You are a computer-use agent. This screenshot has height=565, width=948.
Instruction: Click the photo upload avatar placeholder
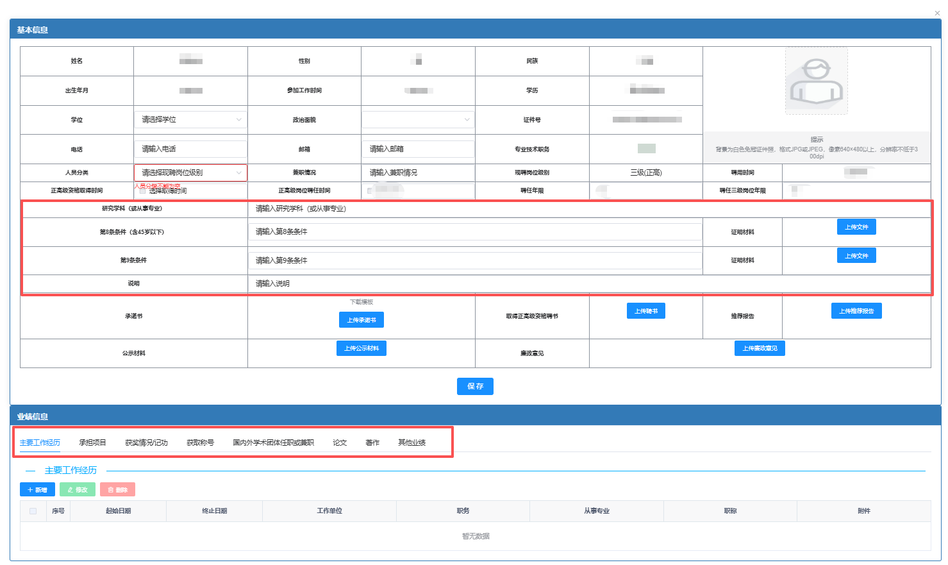[x=816, y=81]
